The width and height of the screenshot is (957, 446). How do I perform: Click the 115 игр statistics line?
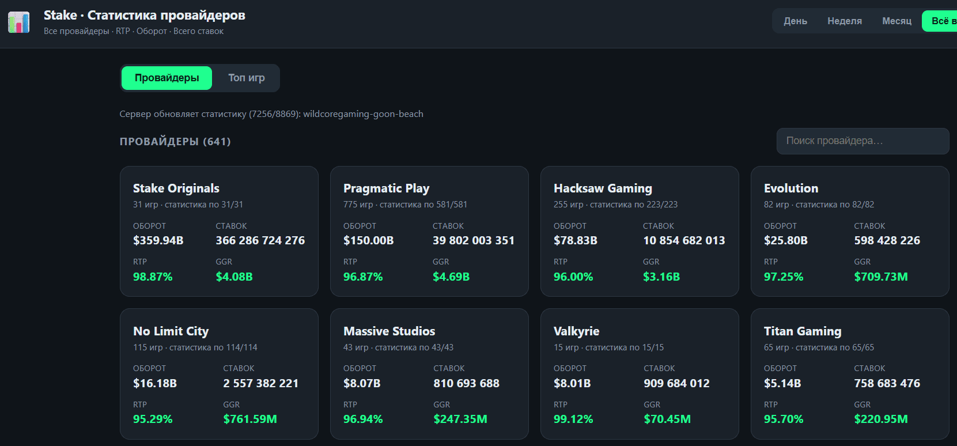[195, 347]
